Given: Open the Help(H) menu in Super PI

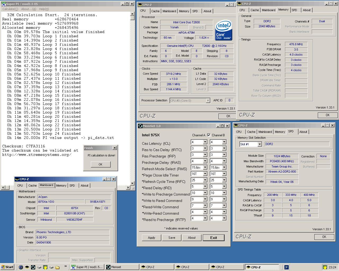Looking at the screenshot, I should 44,9.
